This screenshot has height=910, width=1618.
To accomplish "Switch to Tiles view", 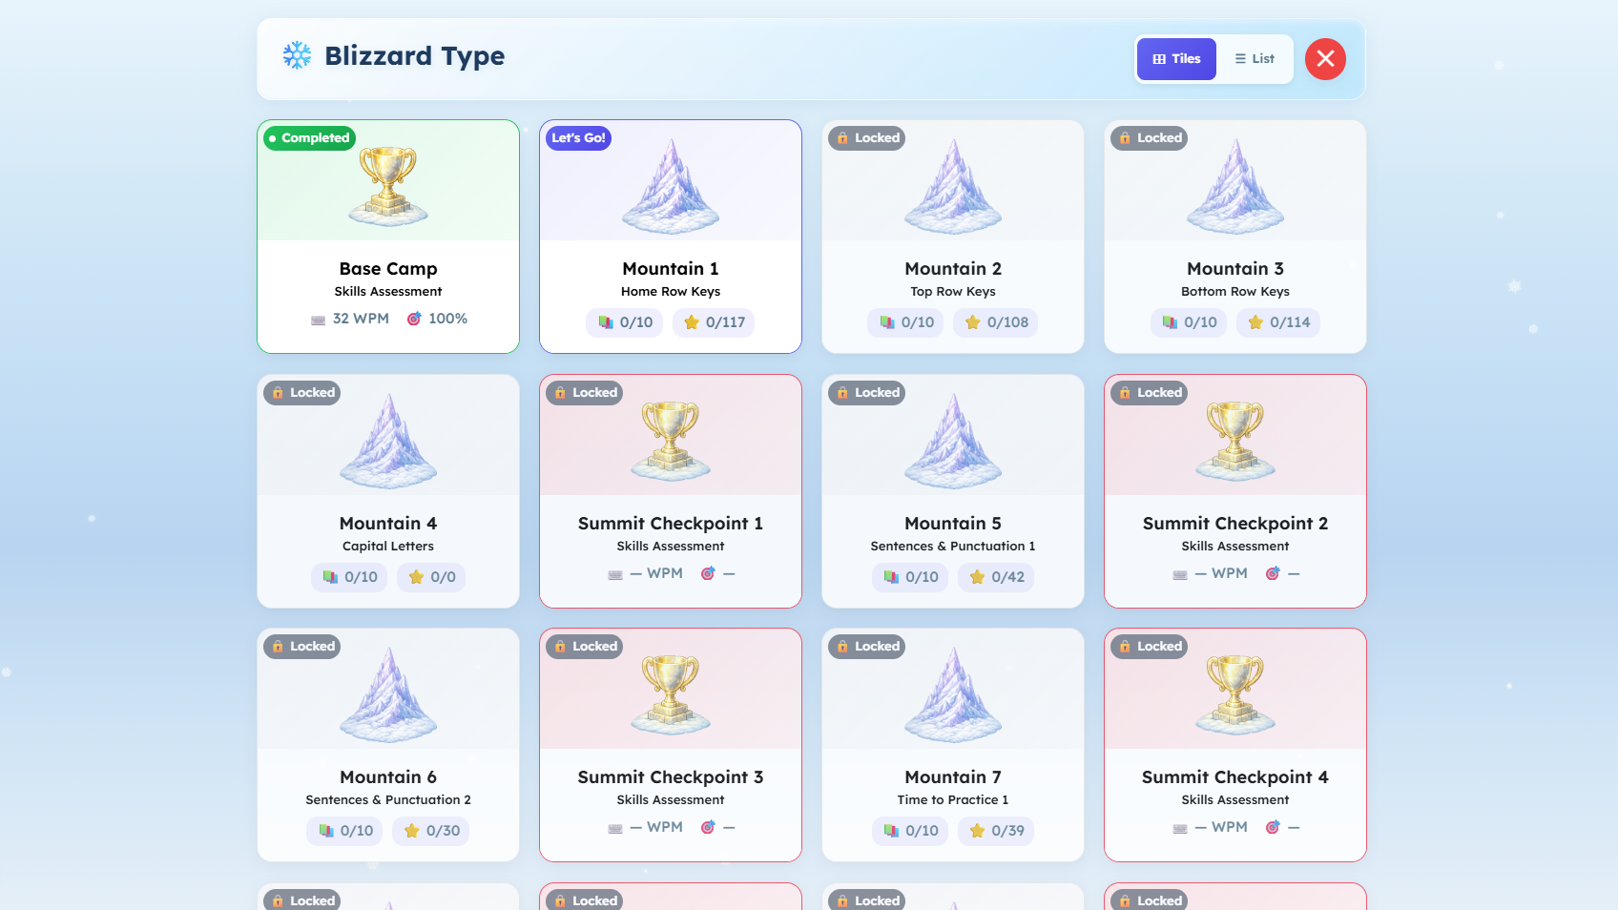I will (x=1176, y=59).
